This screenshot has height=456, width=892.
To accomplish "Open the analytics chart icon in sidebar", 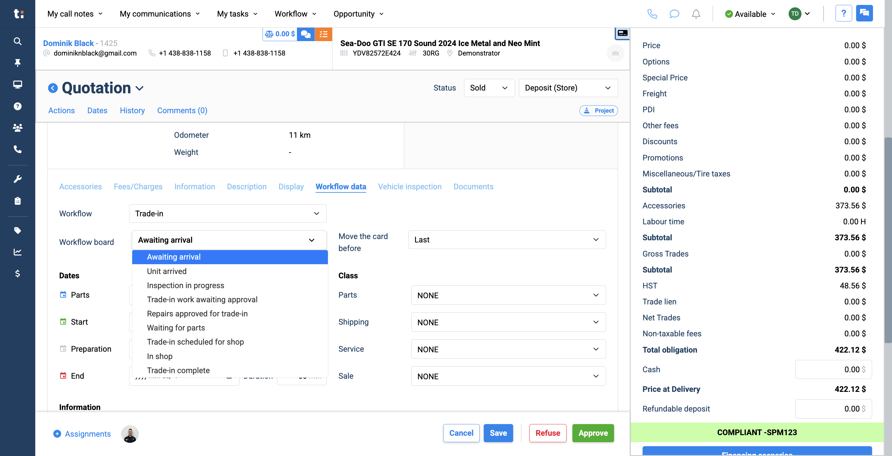I will point(17,252).
